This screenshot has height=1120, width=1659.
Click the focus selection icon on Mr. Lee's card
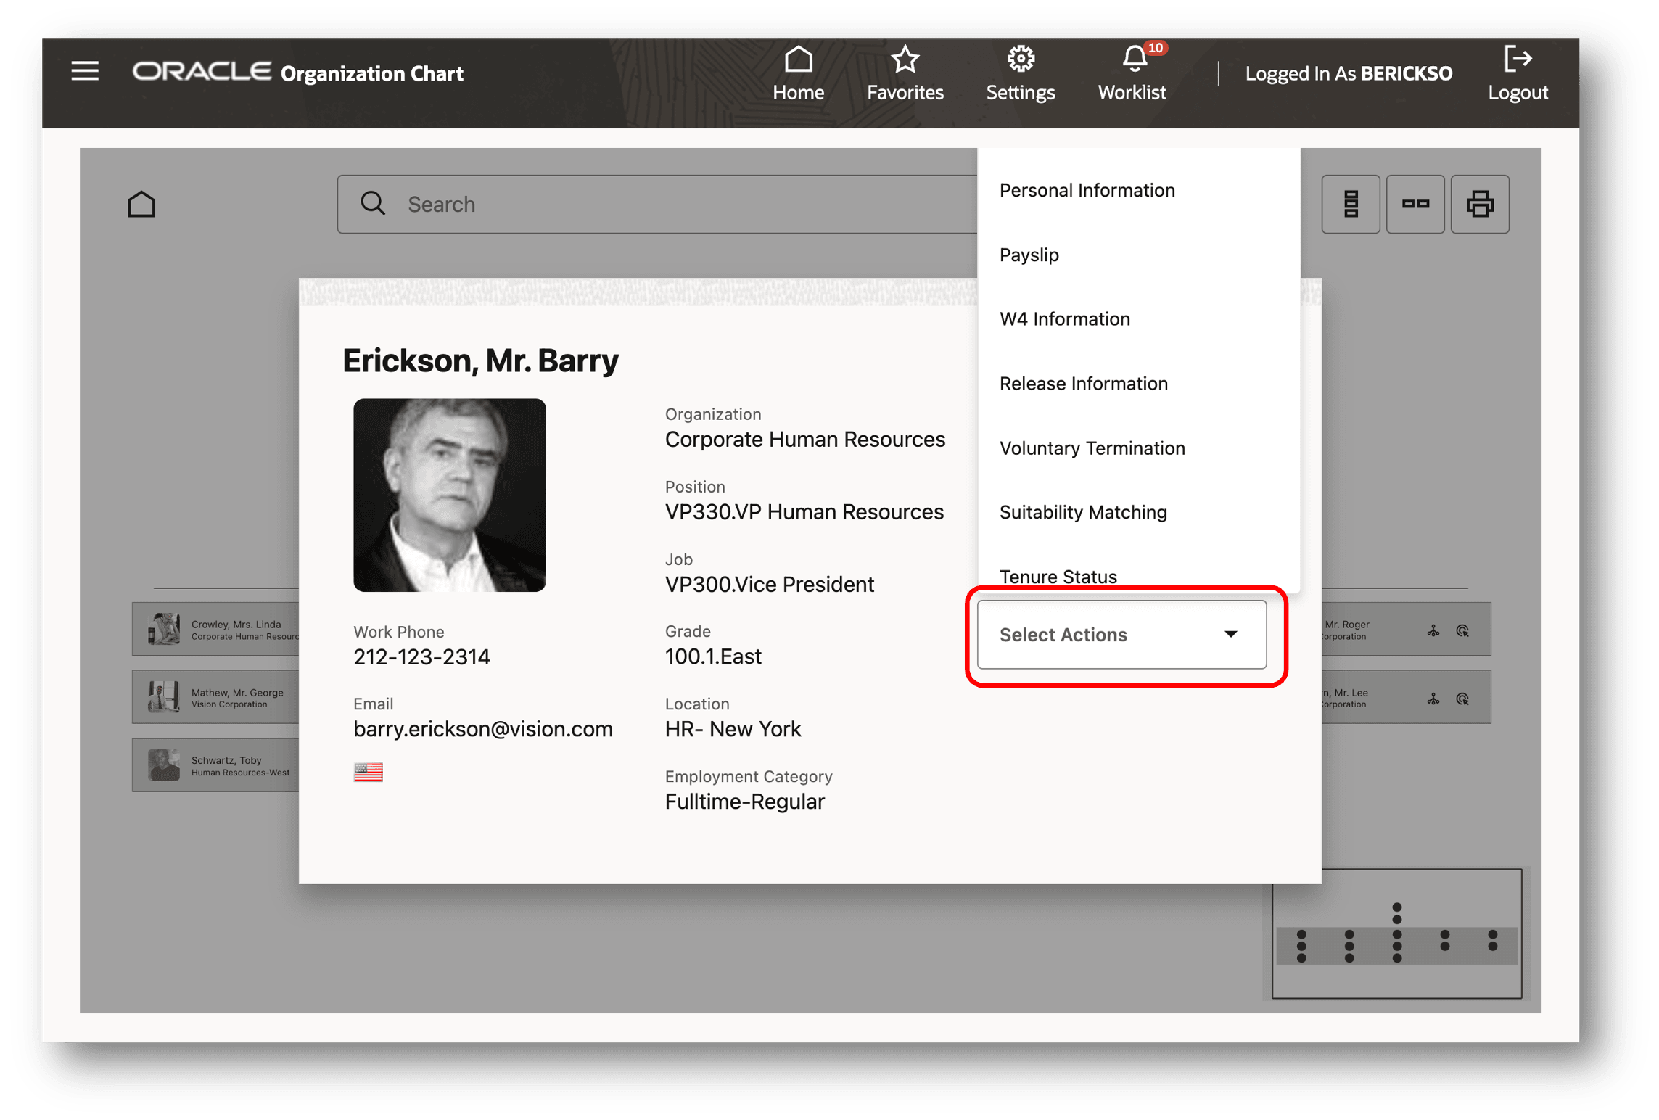tap(1464, 698)
